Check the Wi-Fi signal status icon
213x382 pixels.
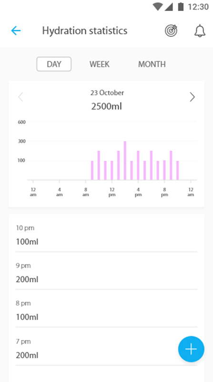tap(158, 7)
